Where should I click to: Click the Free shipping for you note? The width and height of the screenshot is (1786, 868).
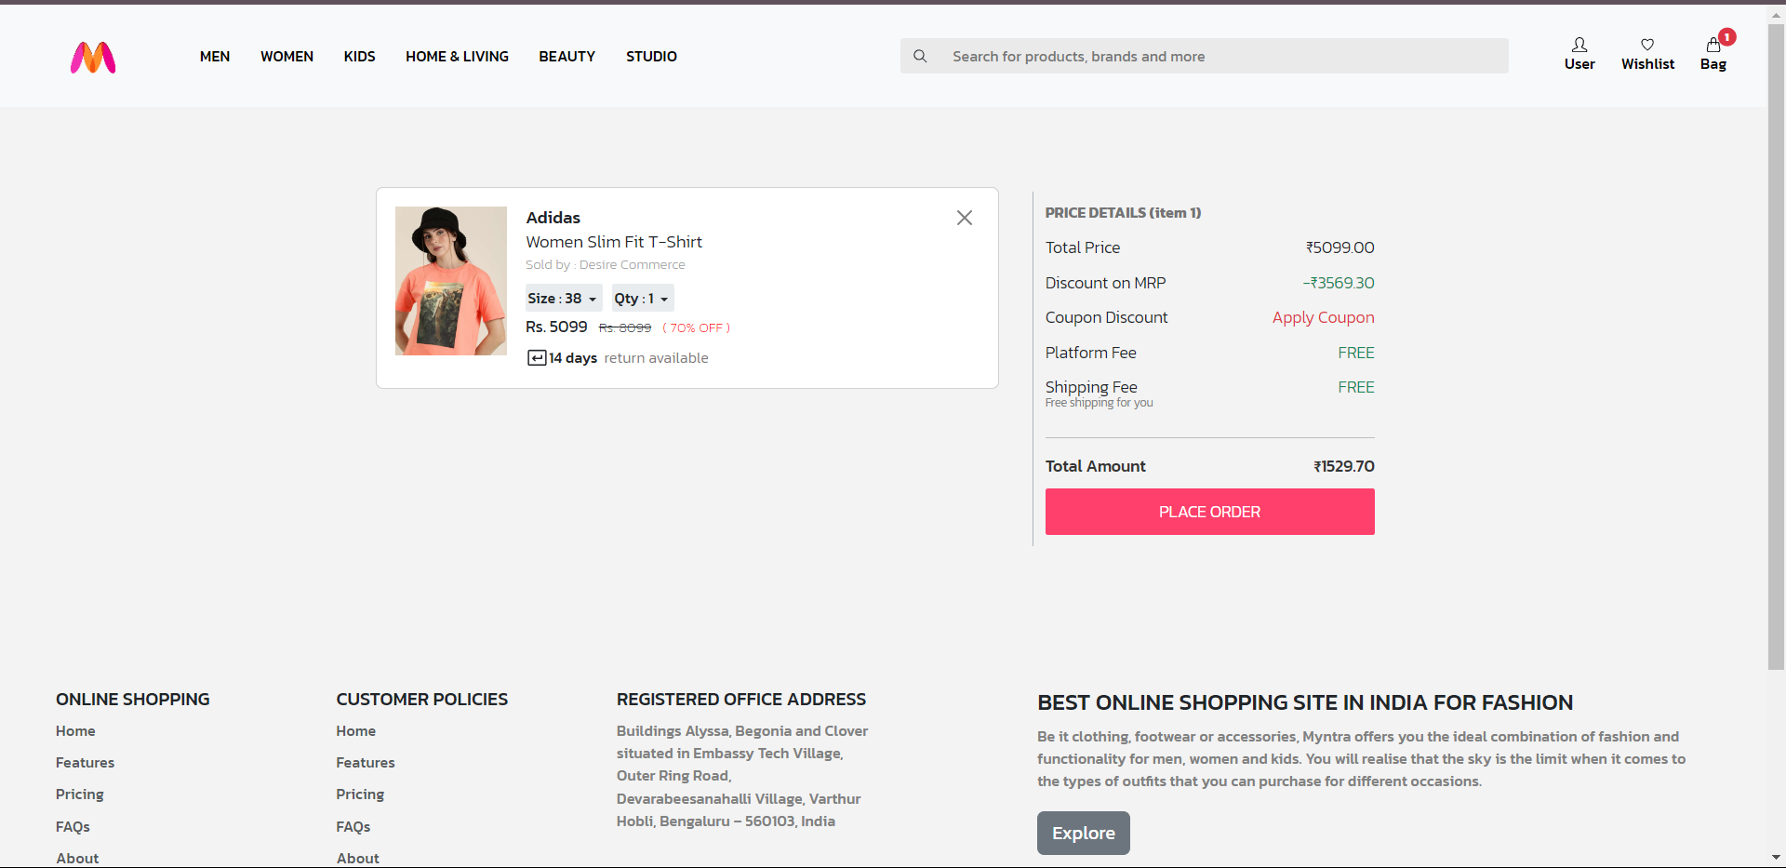[1099, 403]
